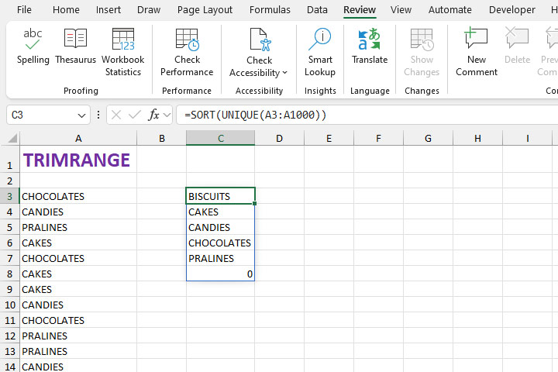Switch to the Developer tab
558x372 pixels.
click(511, 9)
